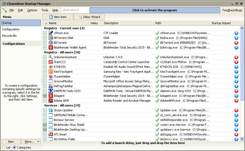Screen dimensions: 245x151
Task: Click the green arrows icon beside File menu
Action: pyautogui.click(x=4, y=10)
